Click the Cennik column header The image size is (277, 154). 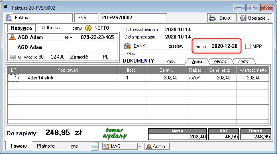coord(166,70)
